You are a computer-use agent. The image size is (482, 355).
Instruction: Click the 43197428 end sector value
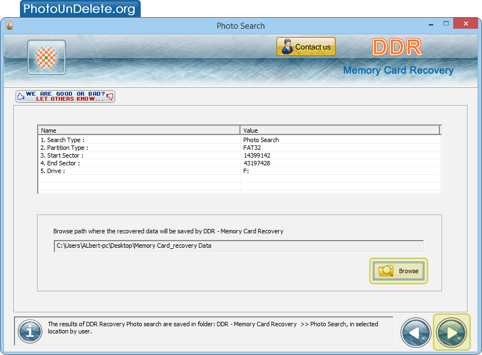[257, 163]
